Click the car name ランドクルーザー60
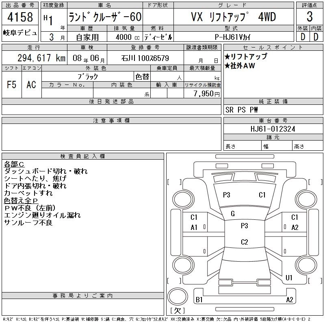 105,17
